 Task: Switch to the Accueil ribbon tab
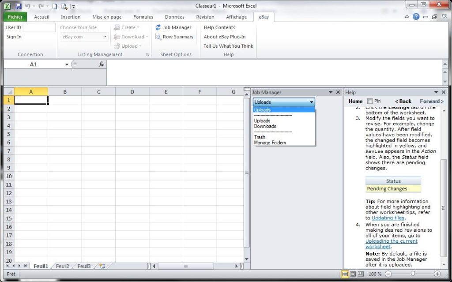pyautogui.click(x=42, y=17)
